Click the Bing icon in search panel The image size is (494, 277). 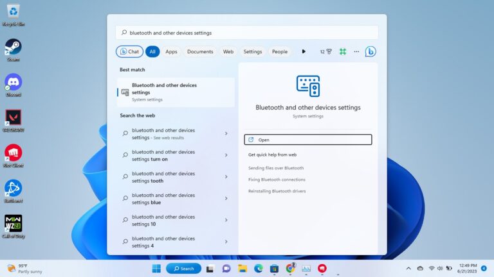point(370,51)
